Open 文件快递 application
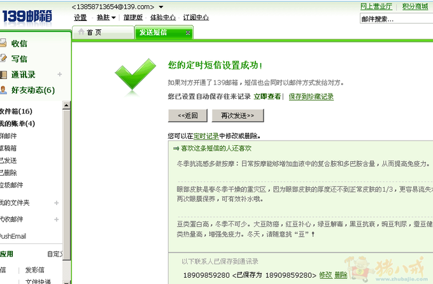The image size is (433, 284). [38, 281]
